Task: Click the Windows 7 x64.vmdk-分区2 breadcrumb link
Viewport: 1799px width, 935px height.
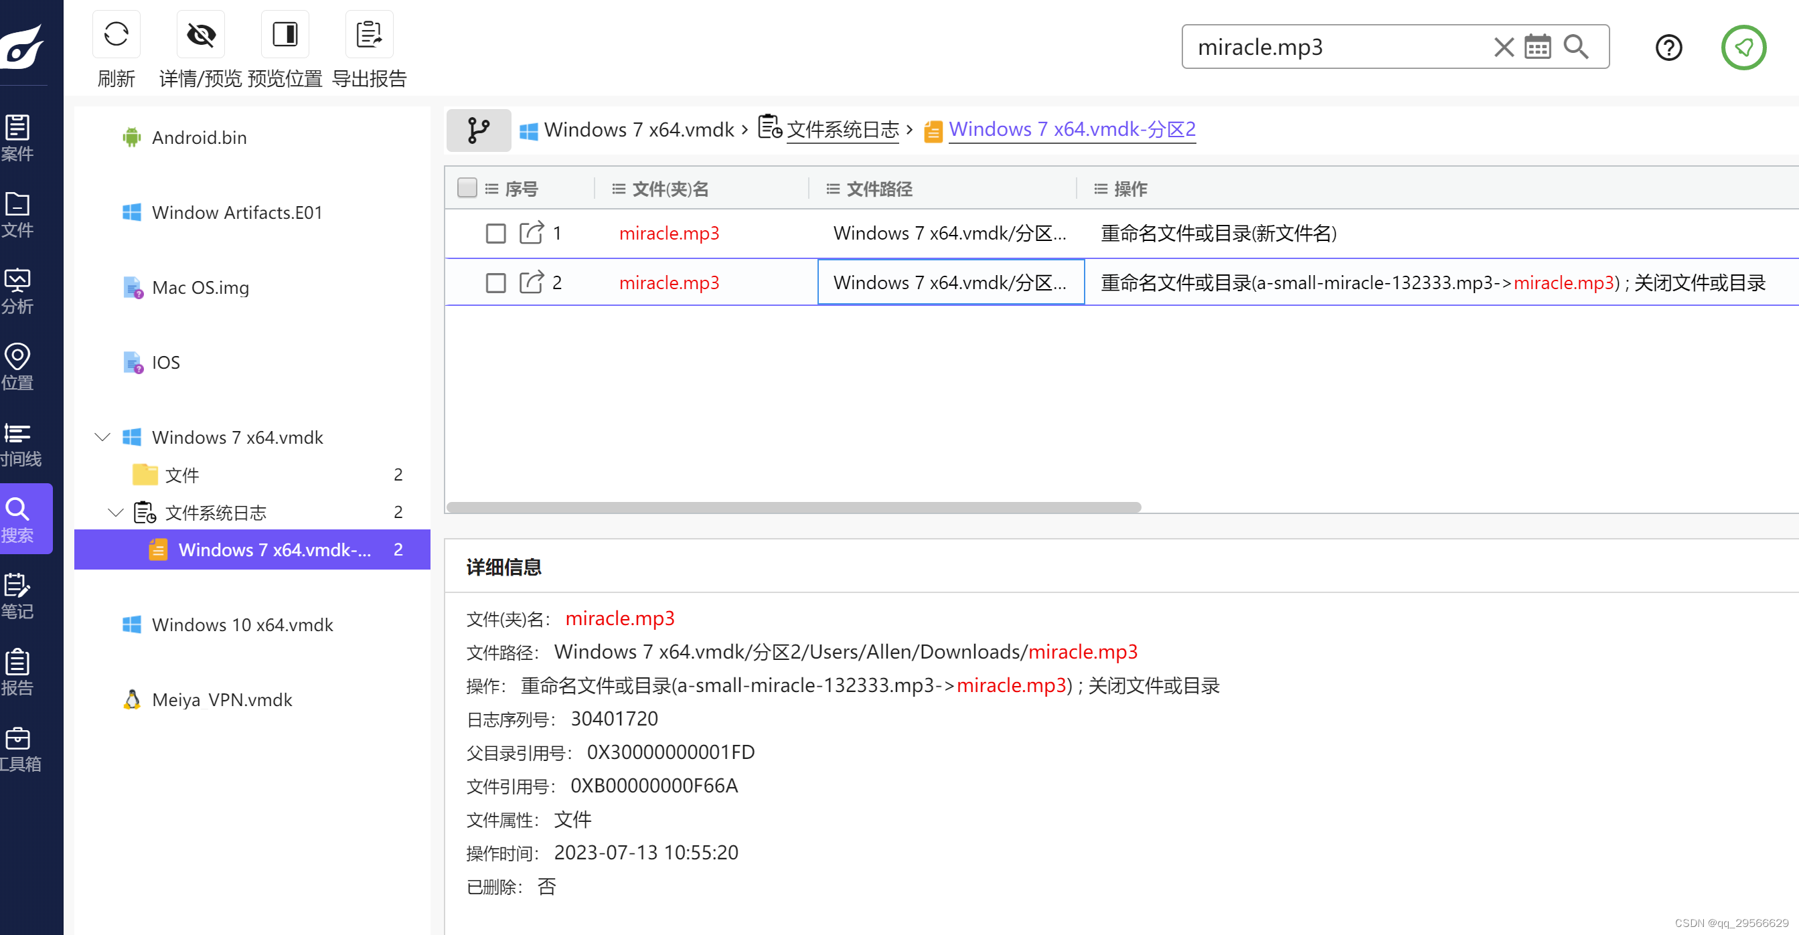Action: [x=1071, y=130]
